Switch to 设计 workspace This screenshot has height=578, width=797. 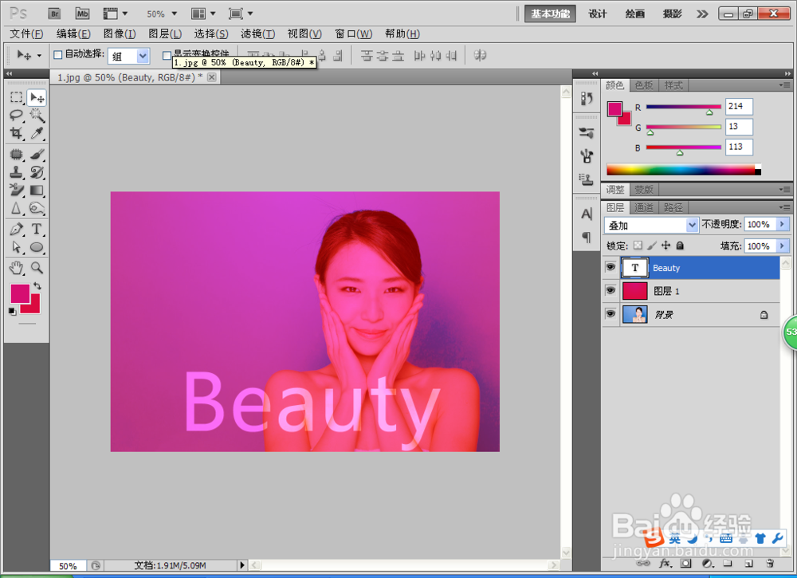[598, 14]
